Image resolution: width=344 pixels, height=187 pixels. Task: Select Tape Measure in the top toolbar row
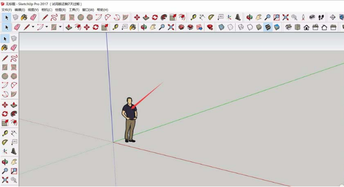pos(193,18)
